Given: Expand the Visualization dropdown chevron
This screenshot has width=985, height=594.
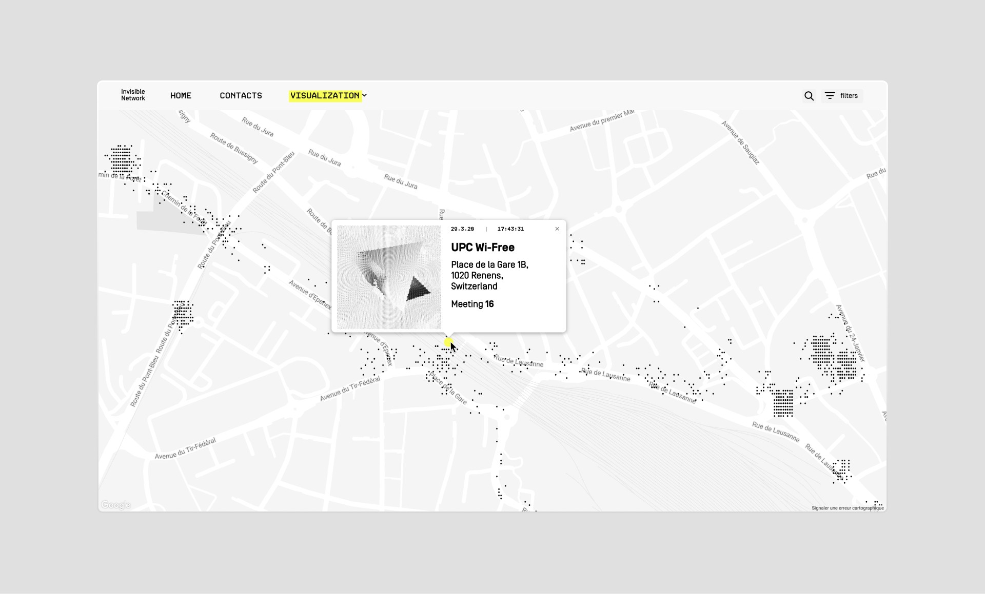Looking at the screenshot, I should 365,95.
